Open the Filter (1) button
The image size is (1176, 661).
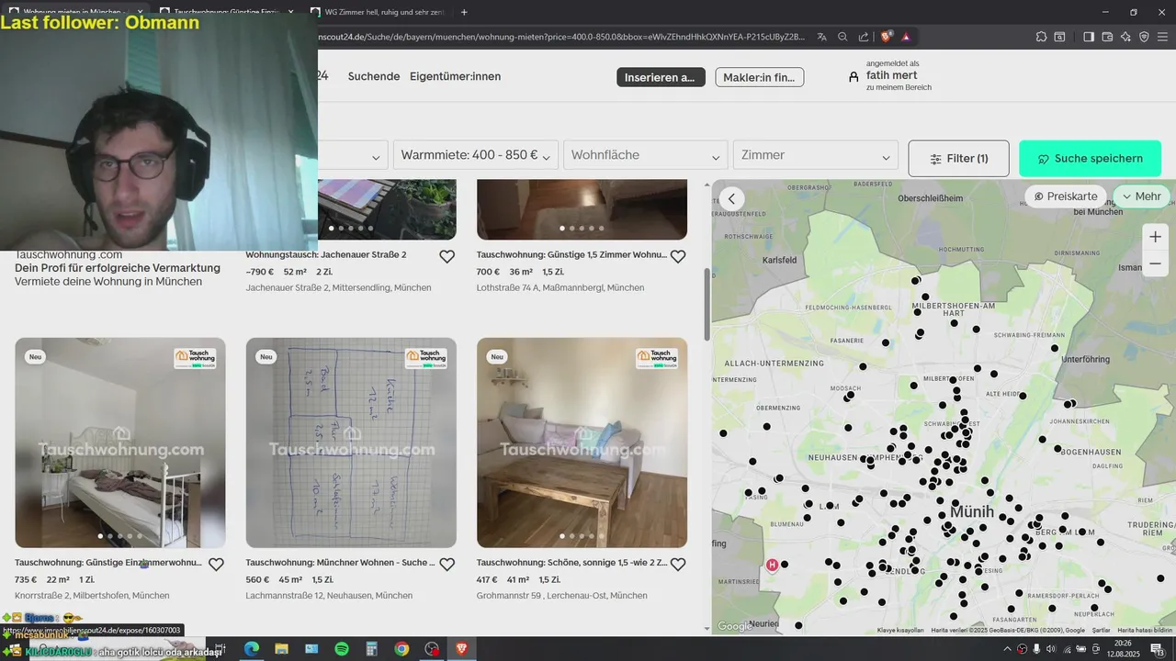958,159
